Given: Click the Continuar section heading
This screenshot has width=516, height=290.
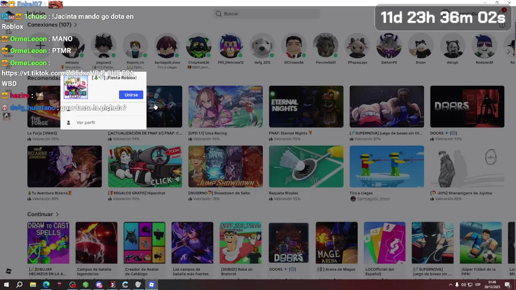Looking at the screenshot, I should pos(40,214).
